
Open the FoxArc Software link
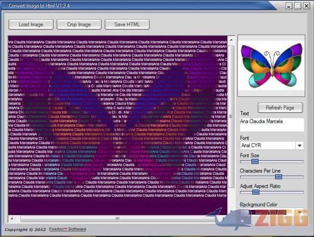tap(68, 229)
